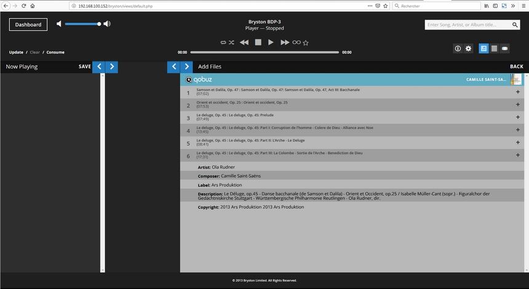Select track Part II: L'Arche - Le Deluge
The image size is (529, 289).
coord(352,143)
